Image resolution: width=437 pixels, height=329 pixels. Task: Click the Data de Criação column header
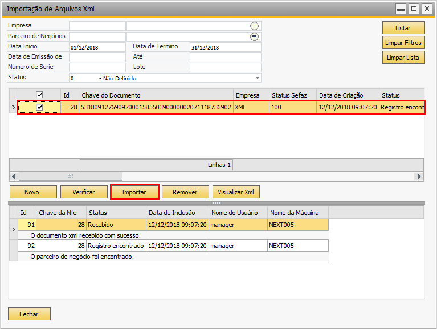click(x=348, y=95)
